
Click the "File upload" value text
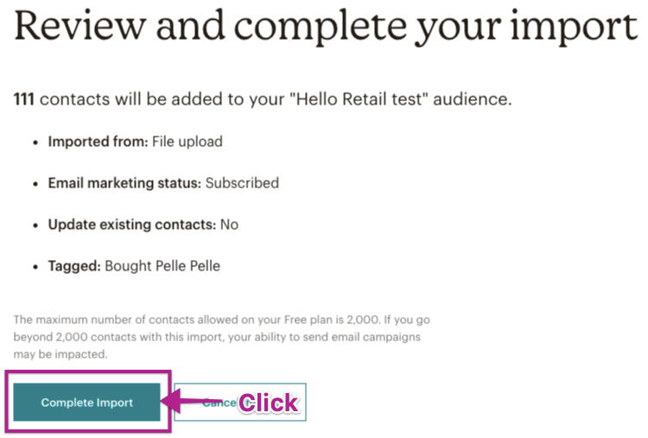[187, 142]
